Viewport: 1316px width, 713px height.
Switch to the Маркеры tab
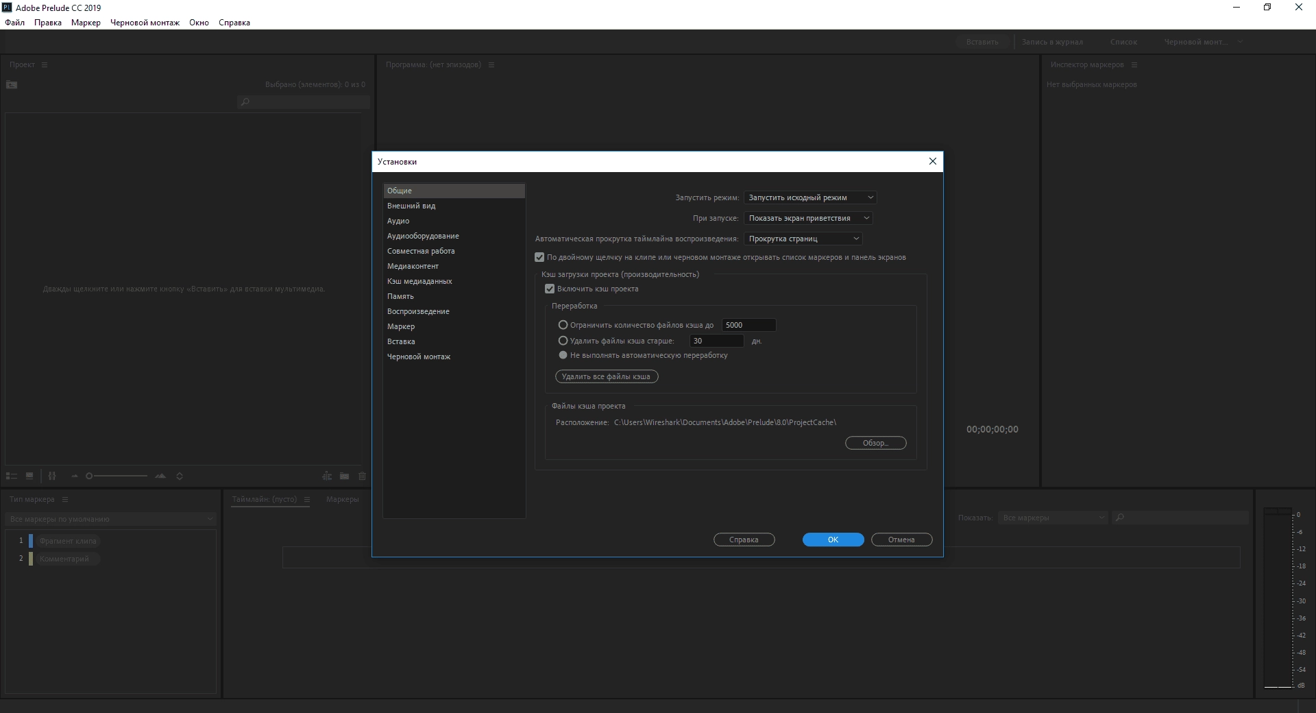coord(343,499)
